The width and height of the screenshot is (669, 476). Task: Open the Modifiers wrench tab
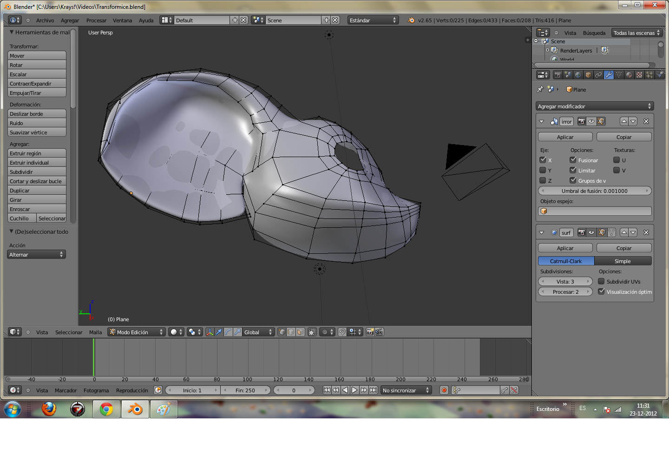(x=609, y=75)
